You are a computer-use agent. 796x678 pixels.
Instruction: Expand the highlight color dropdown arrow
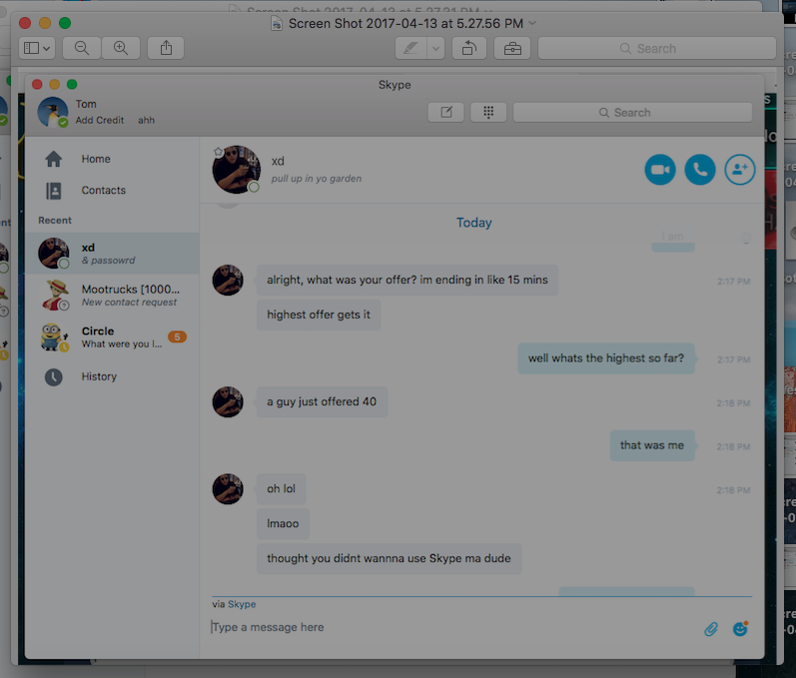pyautogui.click(x=435, y=48)
